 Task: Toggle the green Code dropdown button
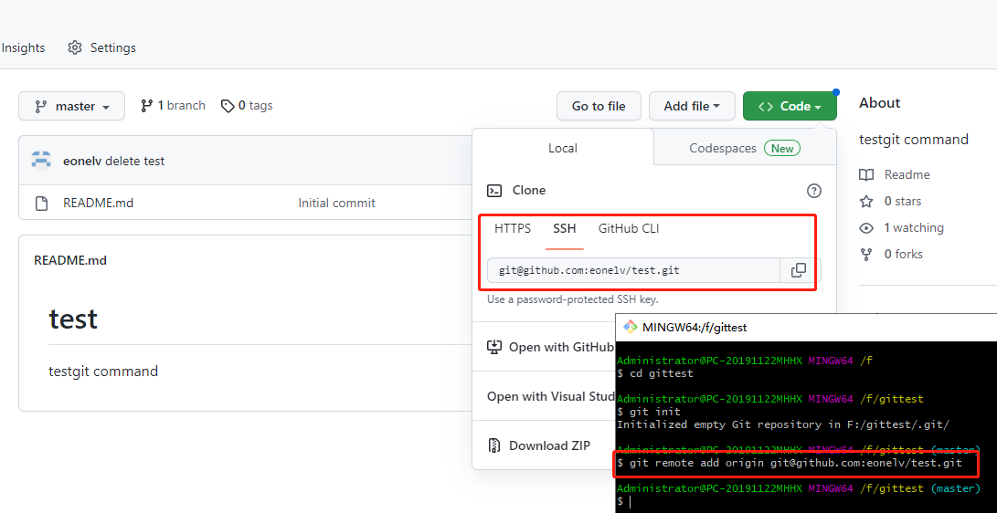(790, 106)
